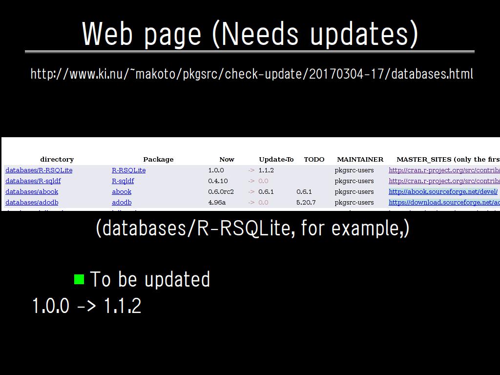Click the cran.r-project.org link in R-RSQLite row

click(444, 170)
